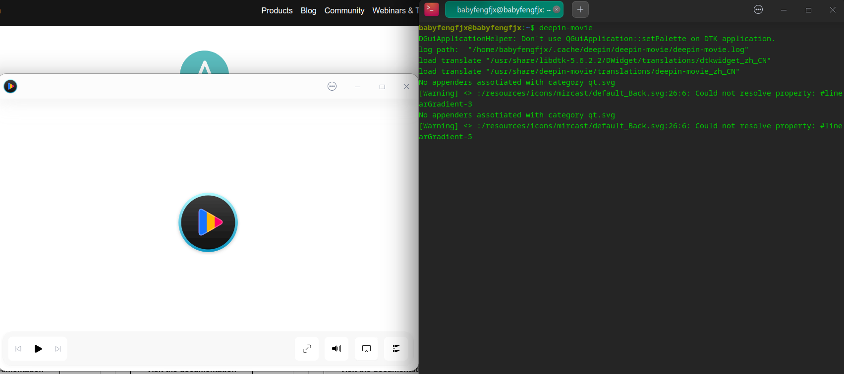Click the 'deepin-movie' command text in terminal
Viewport: 844px width, 374px height.
(x=566, y=28)
